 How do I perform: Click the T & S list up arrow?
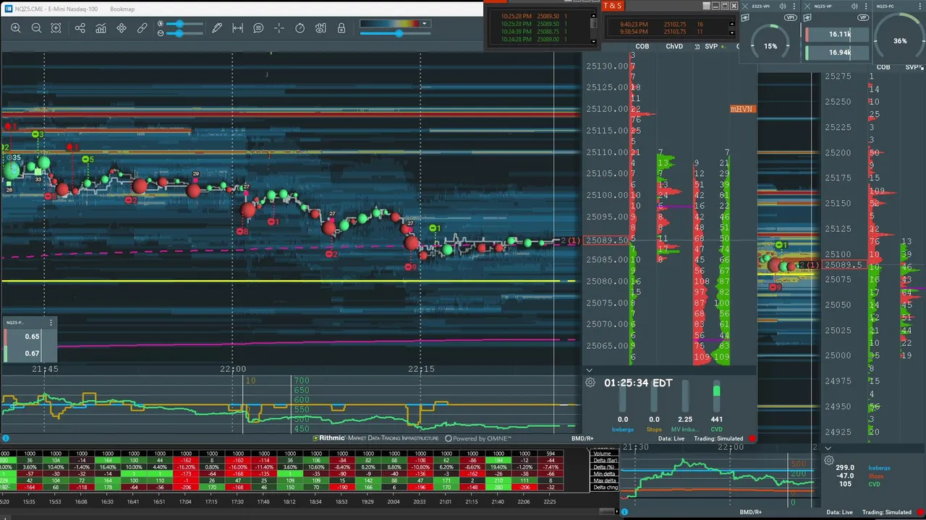(731, 22)
